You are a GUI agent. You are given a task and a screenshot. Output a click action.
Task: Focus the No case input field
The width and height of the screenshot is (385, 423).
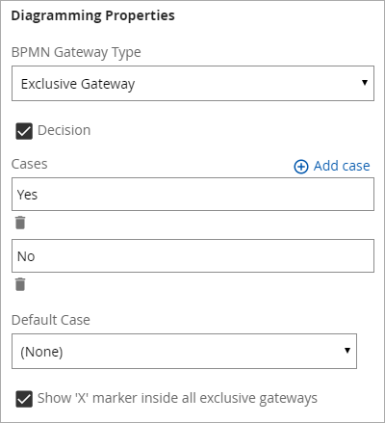(192, 256)
